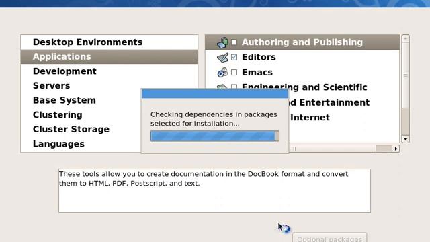Click the scroll up arrow of package list

coord(405,38)
